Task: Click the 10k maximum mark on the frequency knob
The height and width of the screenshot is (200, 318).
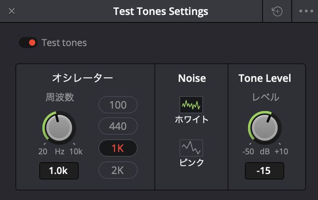Action: click(x=76, y=151)
